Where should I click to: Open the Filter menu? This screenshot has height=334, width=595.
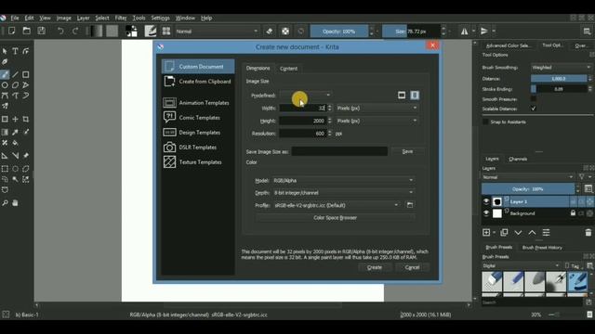pos(121,18)
